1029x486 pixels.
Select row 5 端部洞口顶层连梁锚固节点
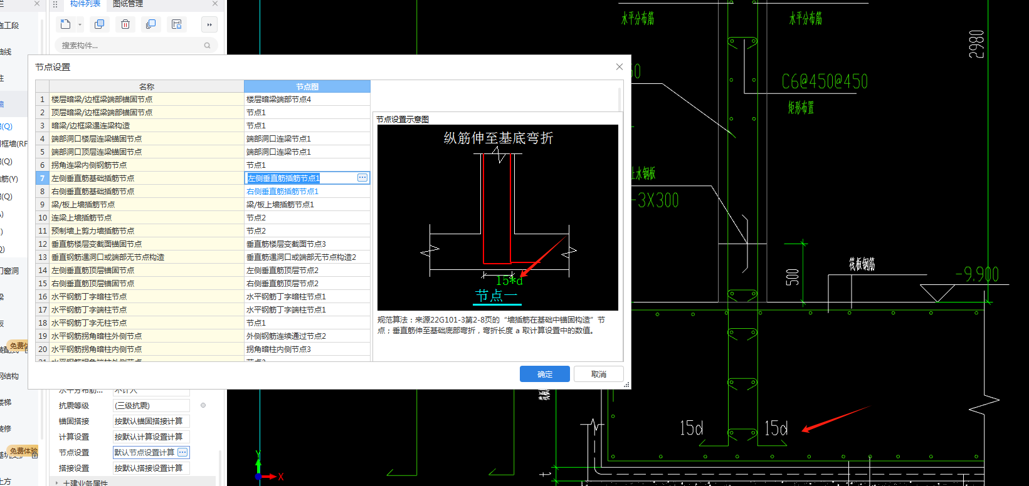coord(146,152)
